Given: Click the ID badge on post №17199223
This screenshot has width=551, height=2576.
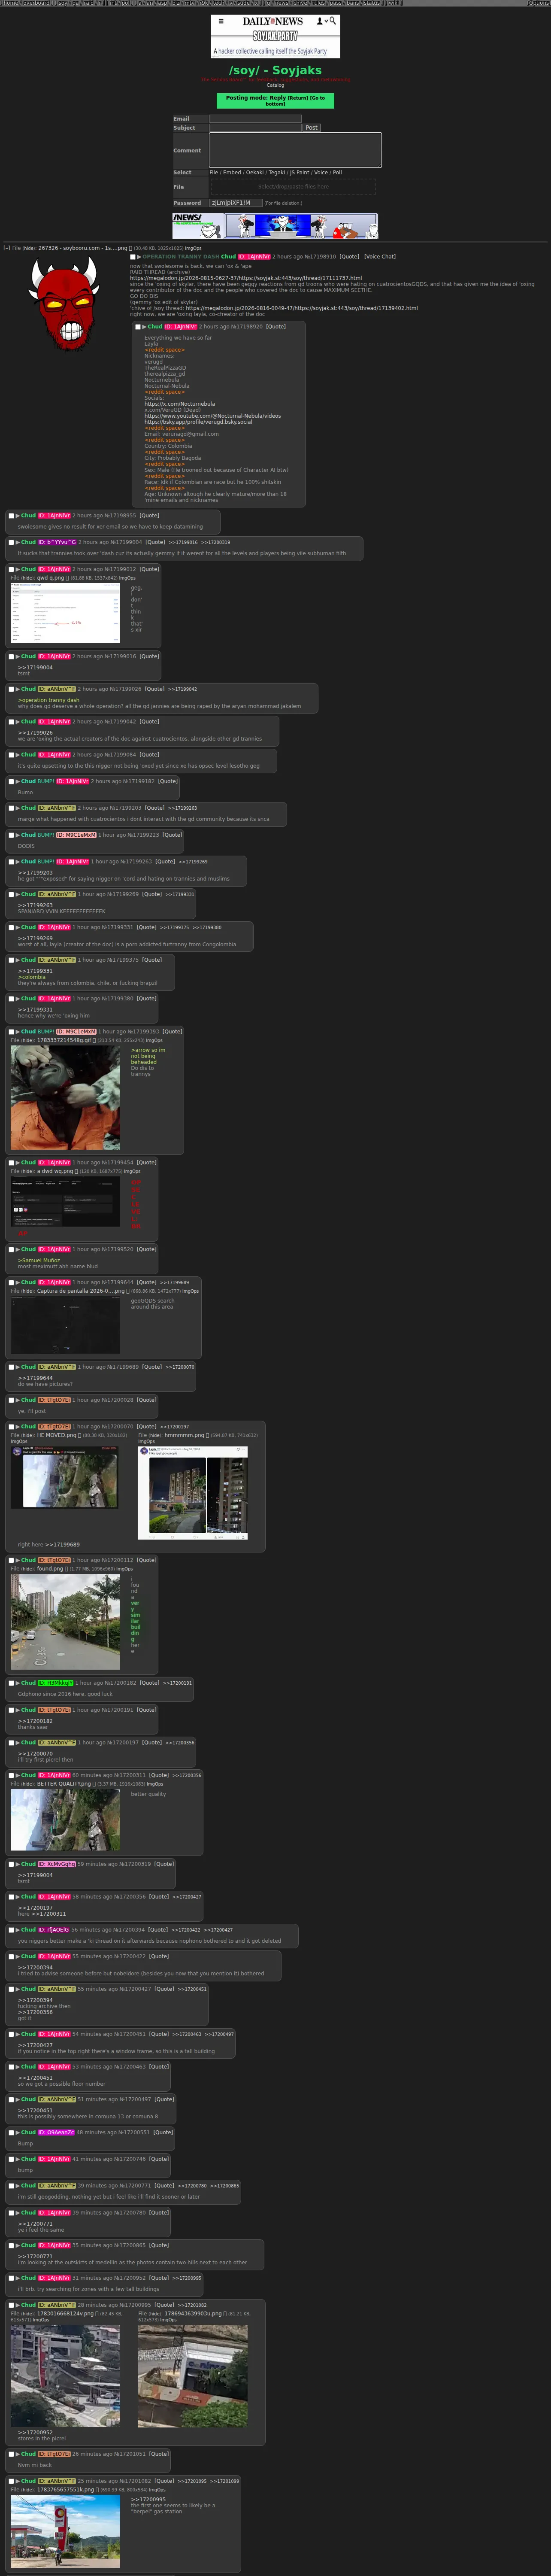Looking at the screenshot, I should (x=76, y=835).
